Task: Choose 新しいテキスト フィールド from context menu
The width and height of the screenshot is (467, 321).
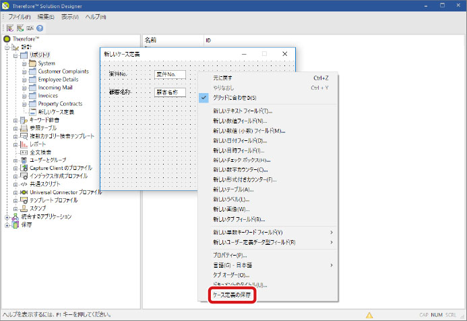Action: (242, 111)
